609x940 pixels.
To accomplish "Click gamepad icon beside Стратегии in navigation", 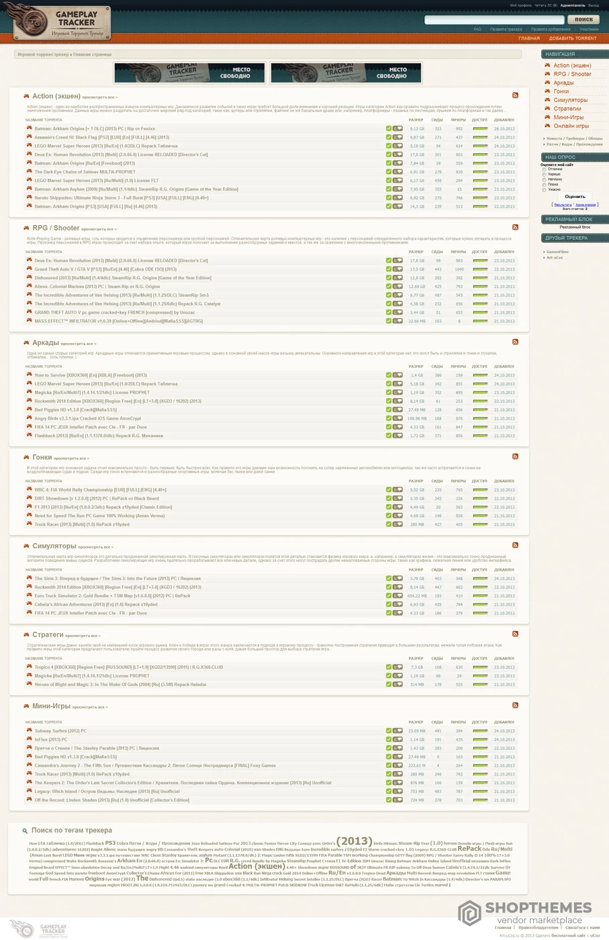I will coord(547,108).
